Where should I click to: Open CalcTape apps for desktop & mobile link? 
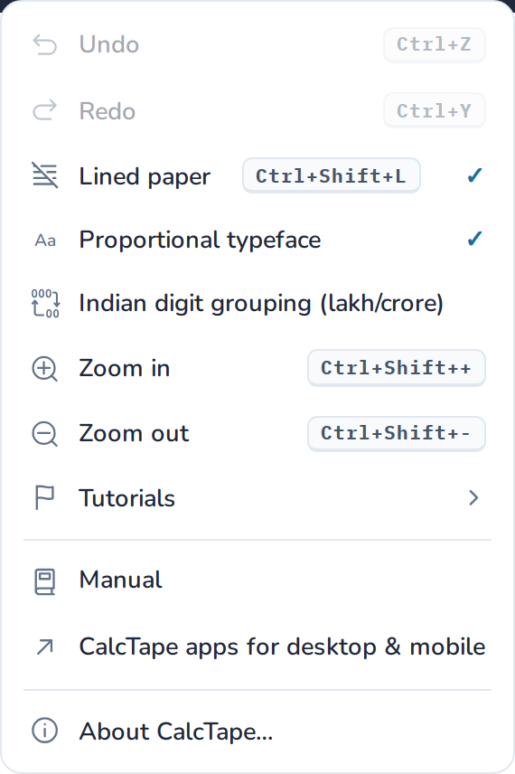pos(257,647)
